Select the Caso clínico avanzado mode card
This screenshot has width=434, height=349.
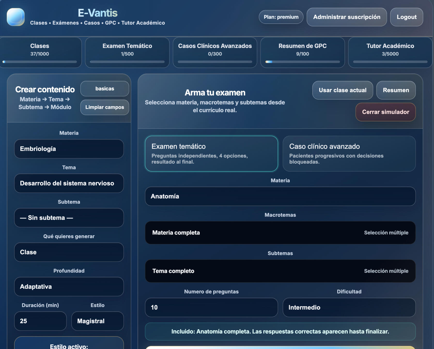click(x=349, y=154)
